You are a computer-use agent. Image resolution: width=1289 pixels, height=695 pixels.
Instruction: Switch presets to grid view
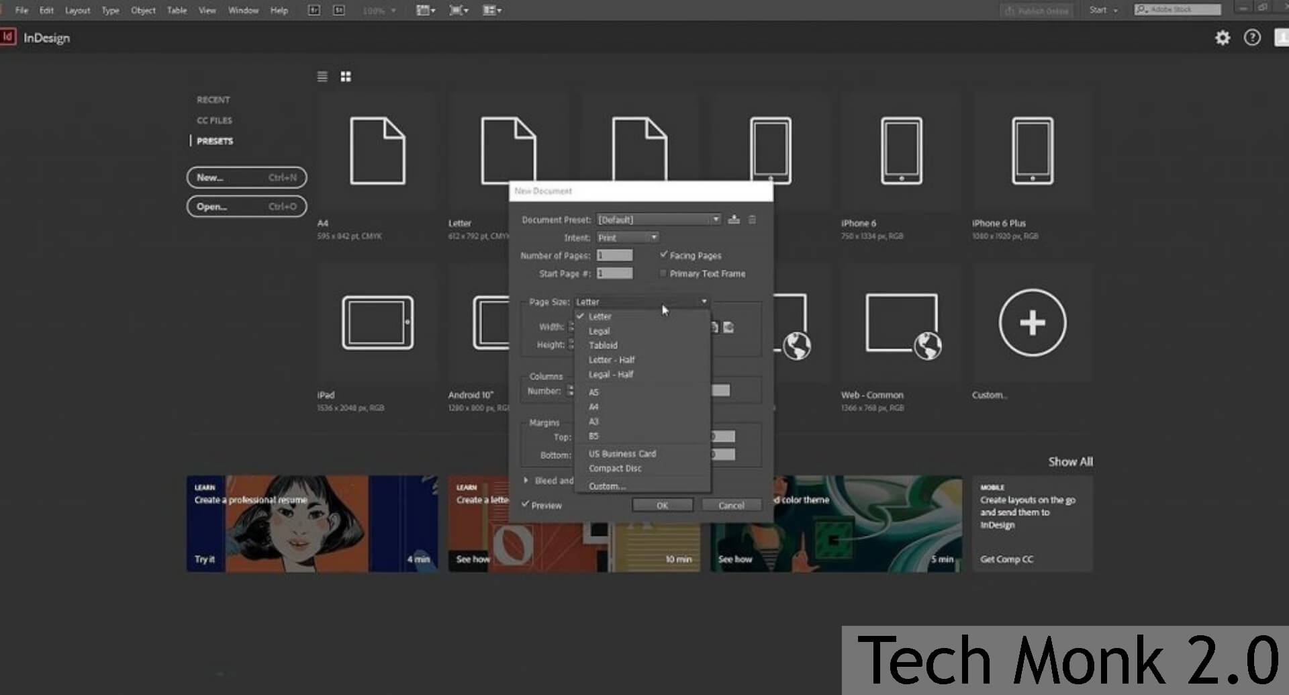(346, 77)
